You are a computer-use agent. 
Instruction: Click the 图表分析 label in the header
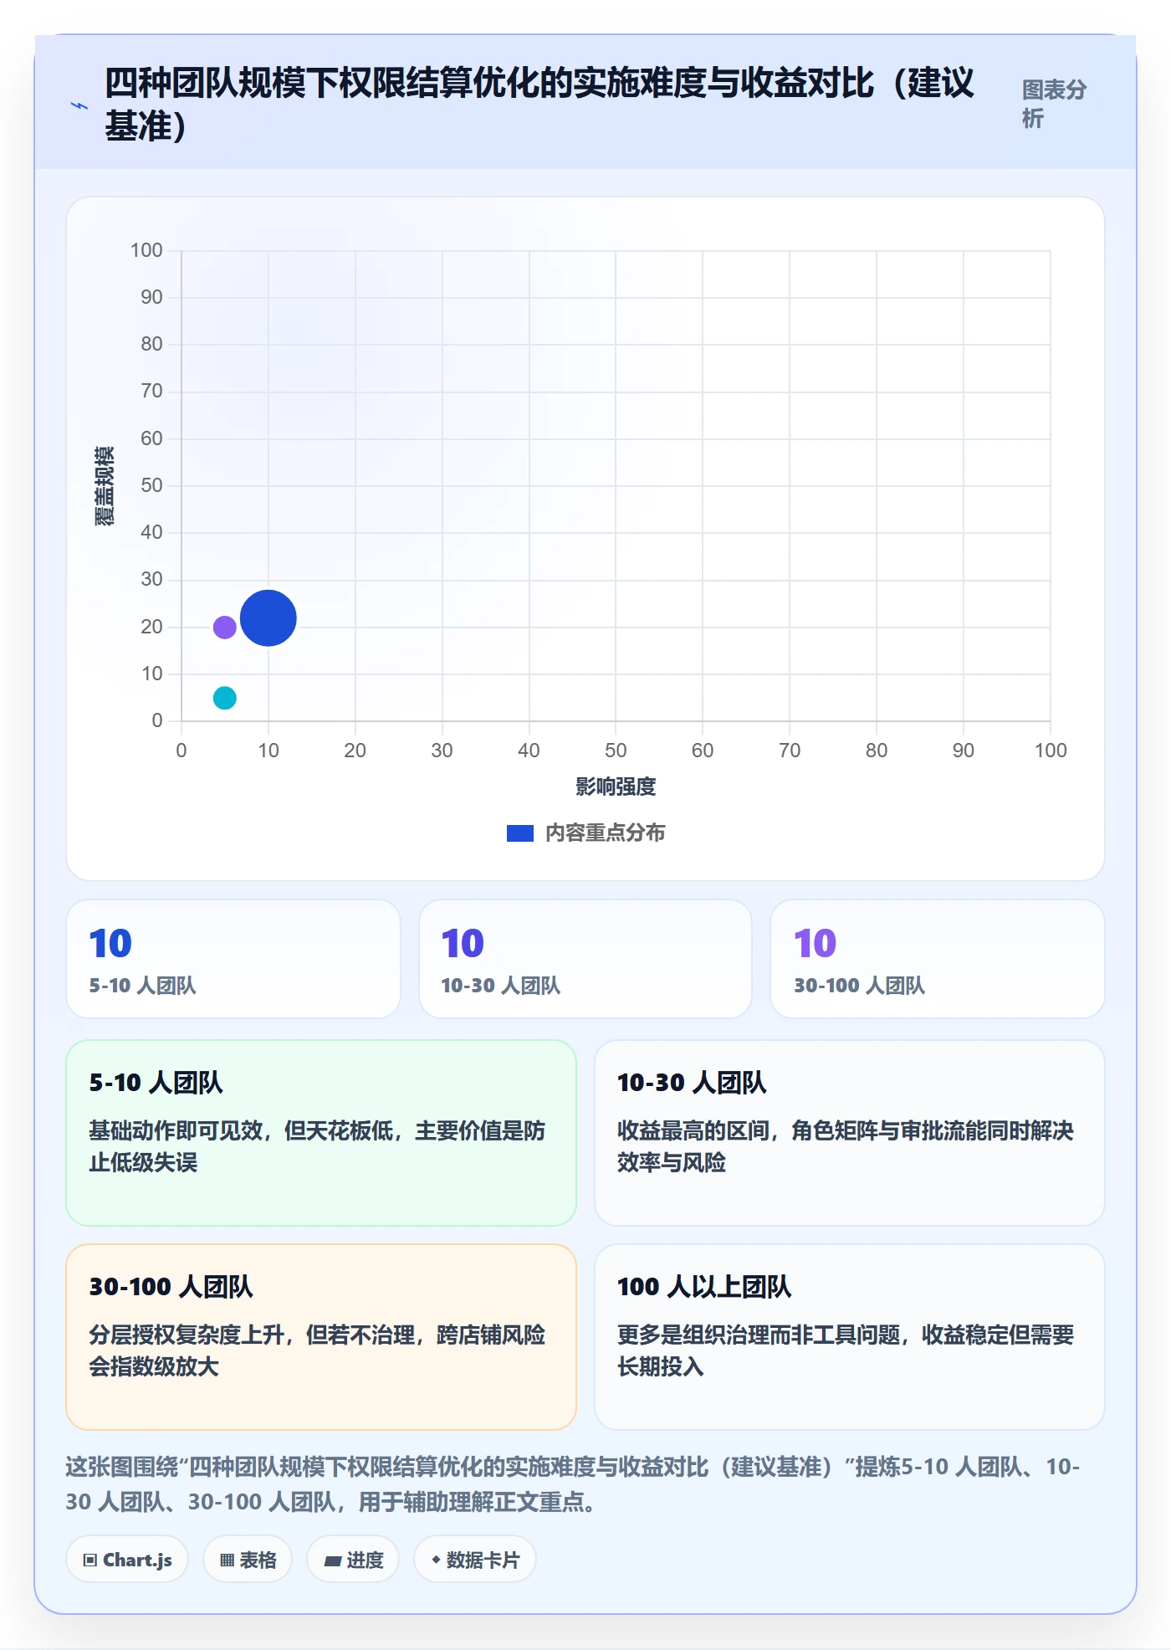pyautogui.click(x=1054, y=104)
